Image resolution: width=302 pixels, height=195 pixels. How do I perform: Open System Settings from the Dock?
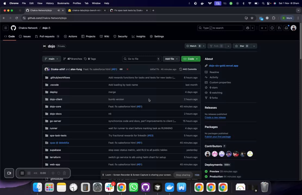coord(97,187)
